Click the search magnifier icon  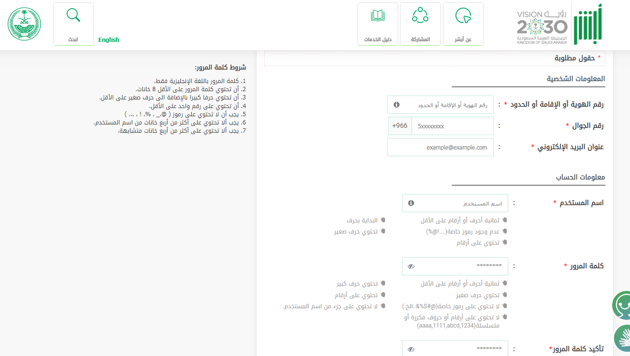click(73, 16)
